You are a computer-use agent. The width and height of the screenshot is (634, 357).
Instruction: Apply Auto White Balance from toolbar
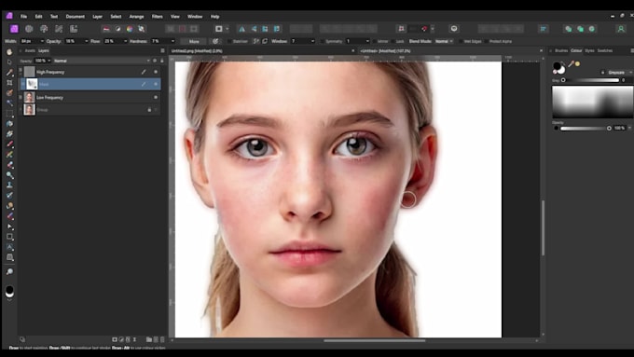(x=141, y=29)
